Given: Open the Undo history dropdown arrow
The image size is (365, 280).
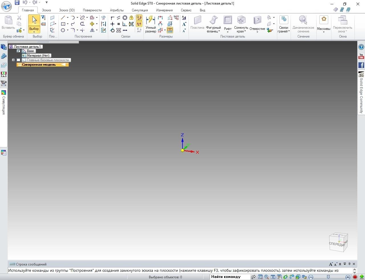Looking at the screenshot, I should [30, 3].
